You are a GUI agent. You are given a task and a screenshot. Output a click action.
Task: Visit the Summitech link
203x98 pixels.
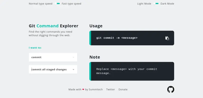(x=96, y=89)
